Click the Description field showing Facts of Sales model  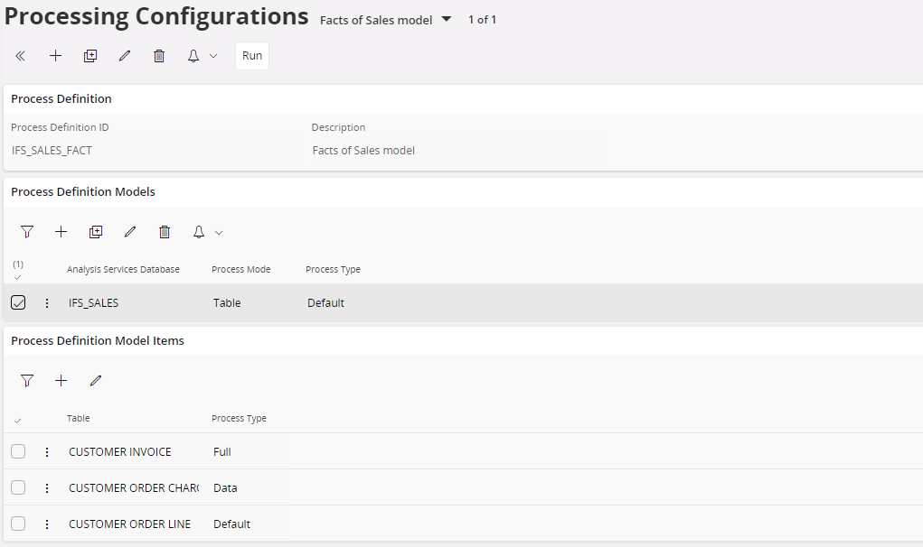point(363,150)
